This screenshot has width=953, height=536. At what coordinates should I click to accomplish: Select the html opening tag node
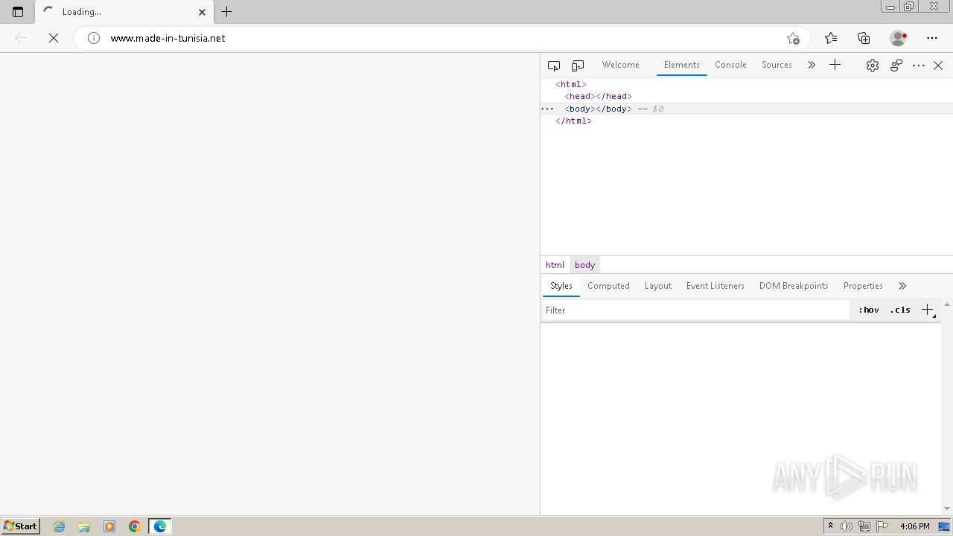tap(571, 84)
